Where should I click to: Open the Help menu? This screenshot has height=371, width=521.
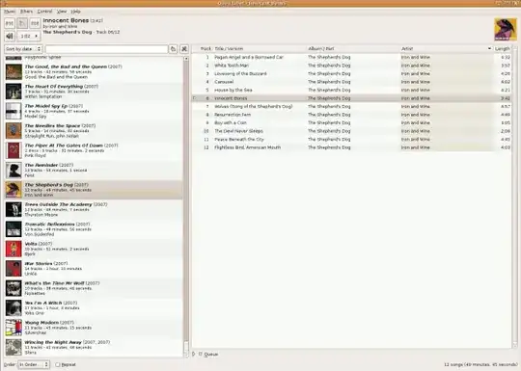tap(76, 12)
